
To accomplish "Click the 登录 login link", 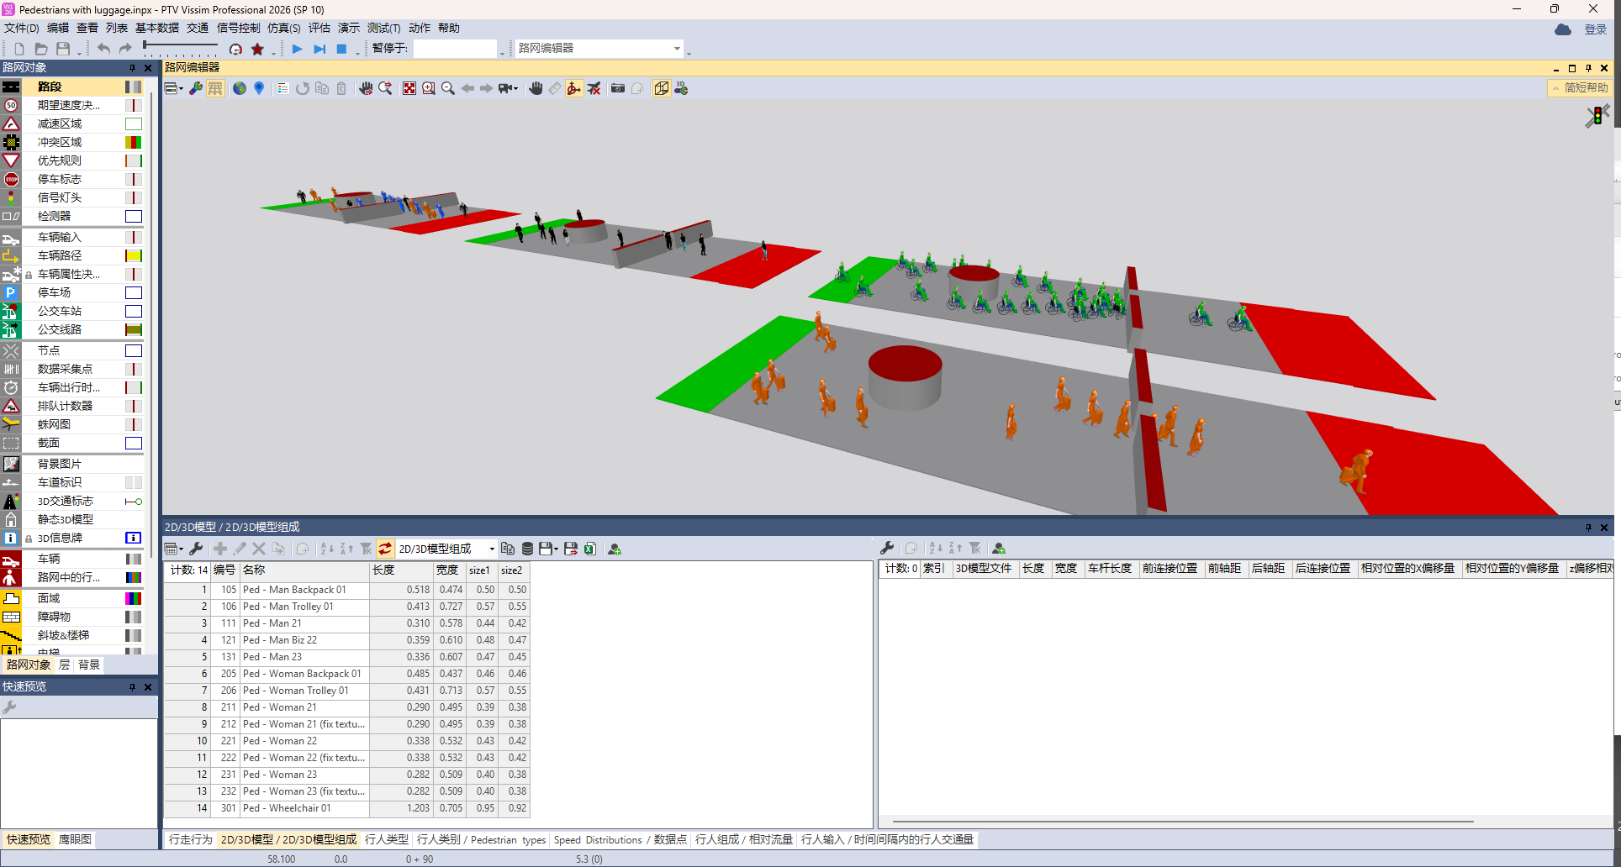I will [1595, 29].
